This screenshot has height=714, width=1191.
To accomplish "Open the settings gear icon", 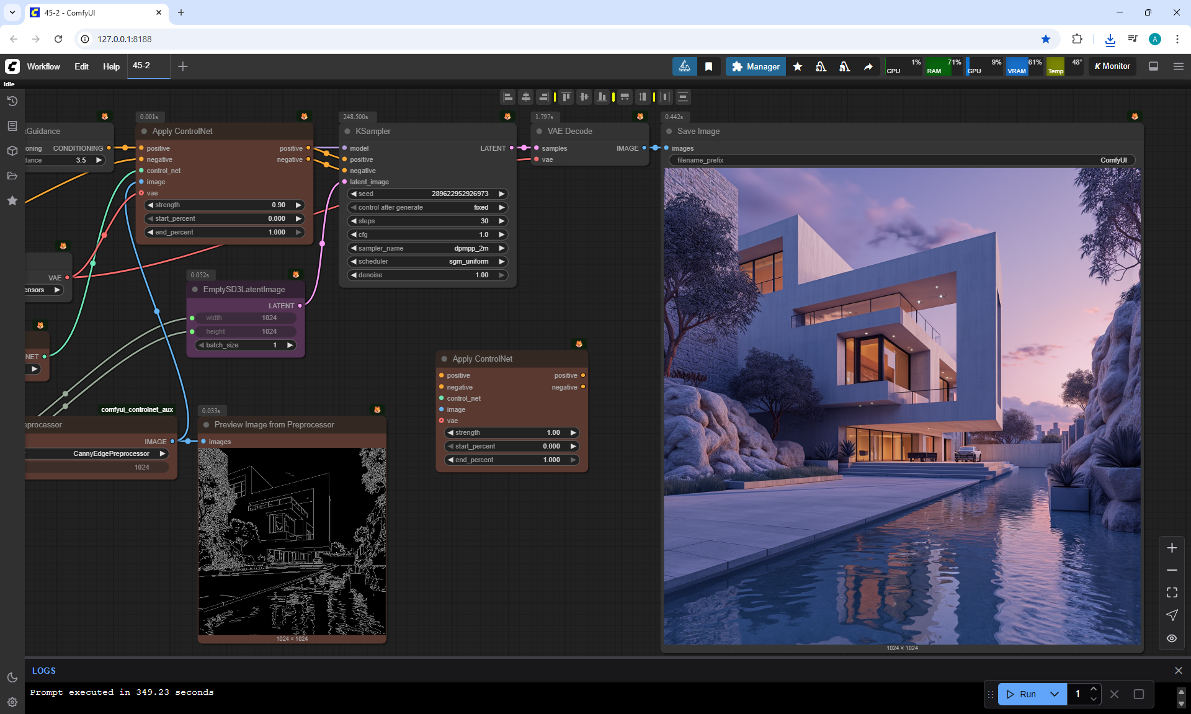I will (x=12, y=702).
